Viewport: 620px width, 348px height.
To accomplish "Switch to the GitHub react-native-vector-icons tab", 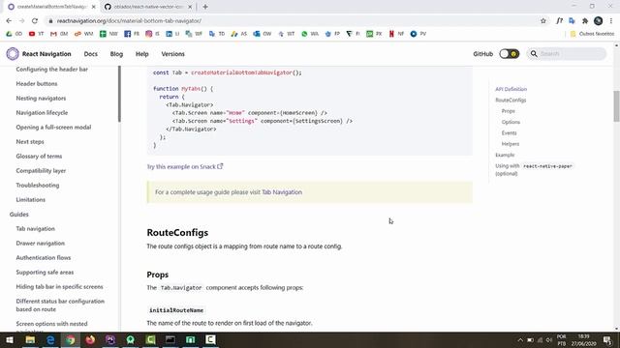I will pos(148,7).
